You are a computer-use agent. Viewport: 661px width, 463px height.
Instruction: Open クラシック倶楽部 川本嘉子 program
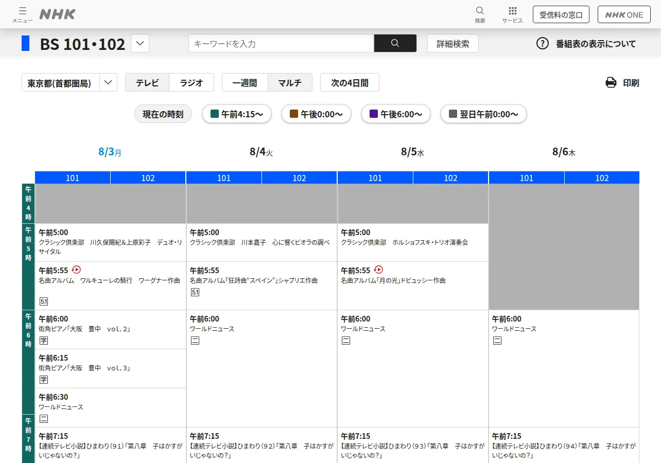(x=262, y=242)
